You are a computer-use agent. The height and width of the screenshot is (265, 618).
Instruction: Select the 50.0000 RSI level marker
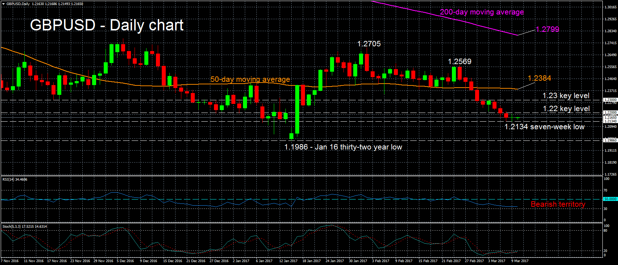pos(610,199)
